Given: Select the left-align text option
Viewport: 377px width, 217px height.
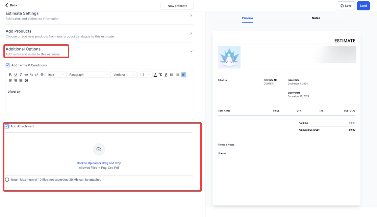Looking at the screenshot, I should tap(183, 75).
